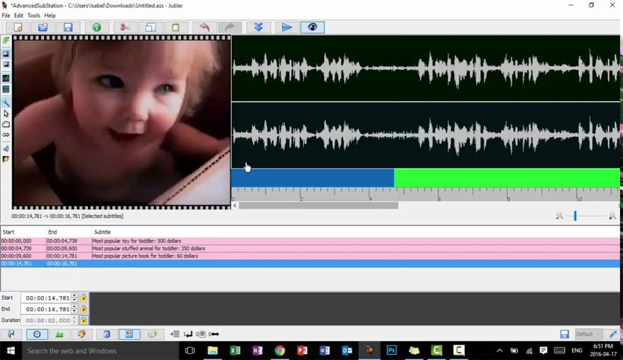This screenshot has width=623, height=360.
Task: Open the File menu
Action: click(6, 16)
